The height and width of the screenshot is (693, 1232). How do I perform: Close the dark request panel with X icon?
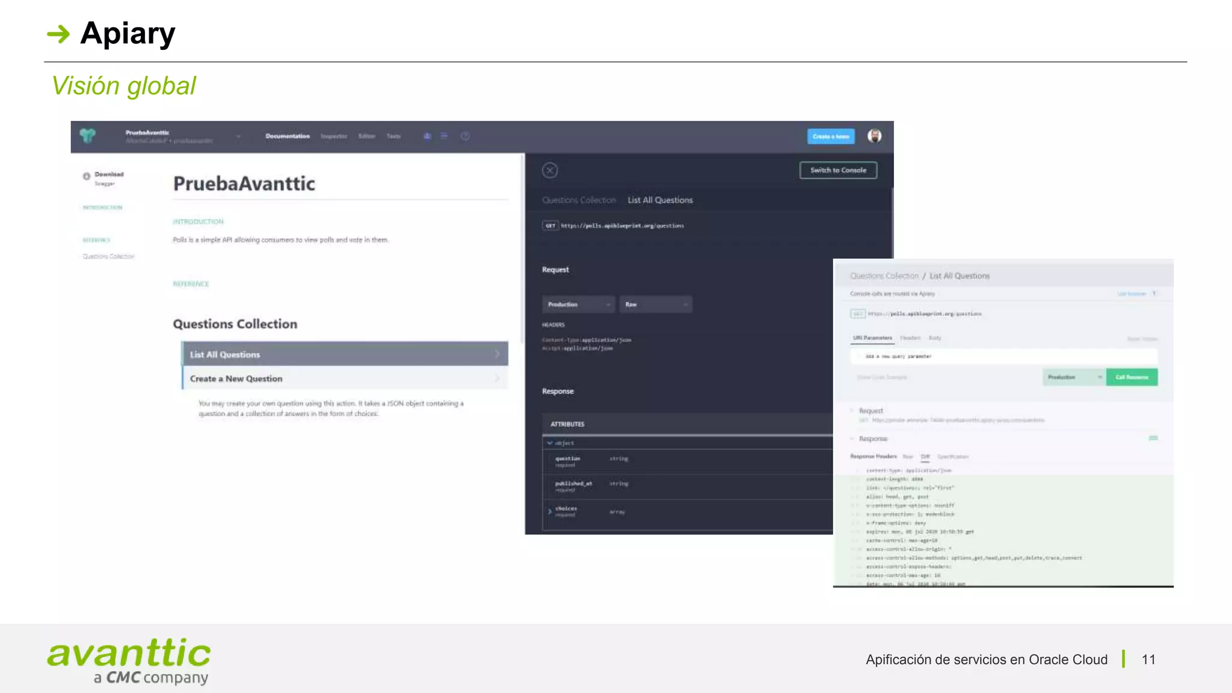coord(550,170)
